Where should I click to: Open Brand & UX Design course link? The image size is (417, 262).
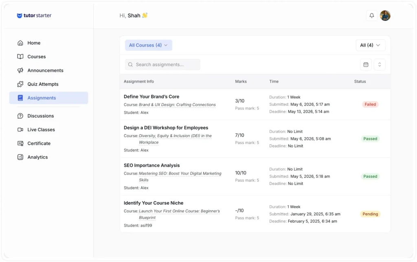tap(177, 105)
